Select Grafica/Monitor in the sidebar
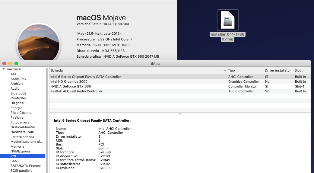Viewport: 314px width, 173px height. [23, 127]
